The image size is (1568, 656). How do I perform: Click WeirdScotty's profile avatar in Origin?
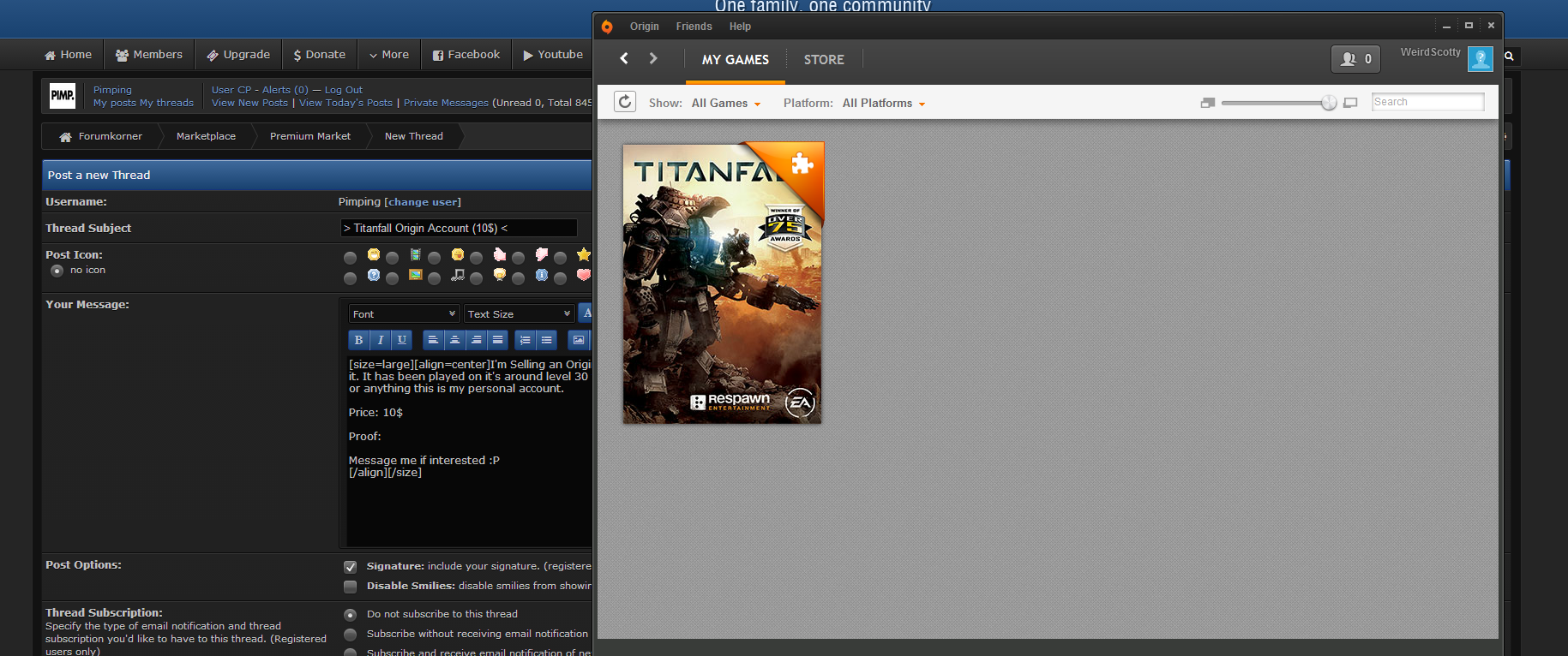1480,58
